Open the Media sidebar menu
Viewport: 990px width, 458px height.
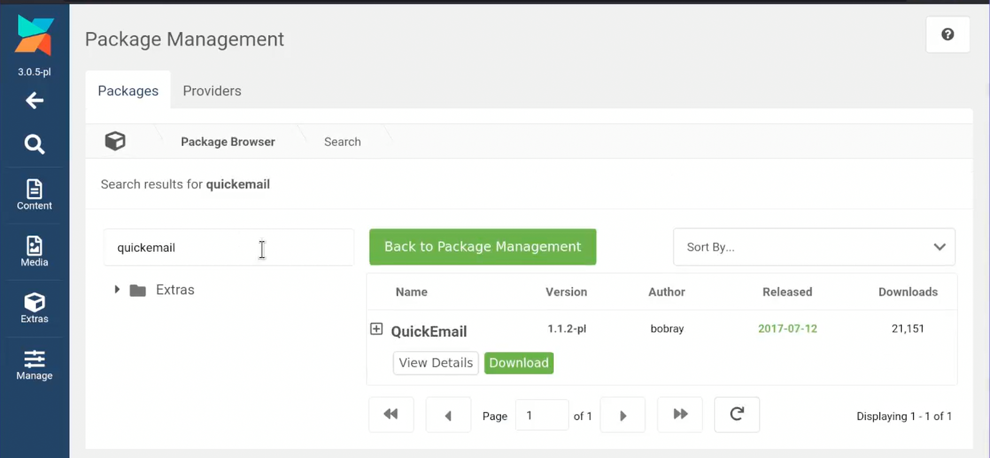coord(34,251)
